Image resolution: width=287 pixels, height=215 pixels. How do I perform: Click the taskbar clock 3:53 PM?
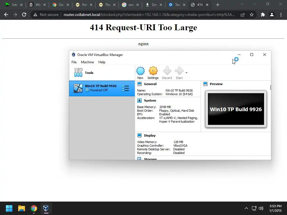(x=275, y=208)
